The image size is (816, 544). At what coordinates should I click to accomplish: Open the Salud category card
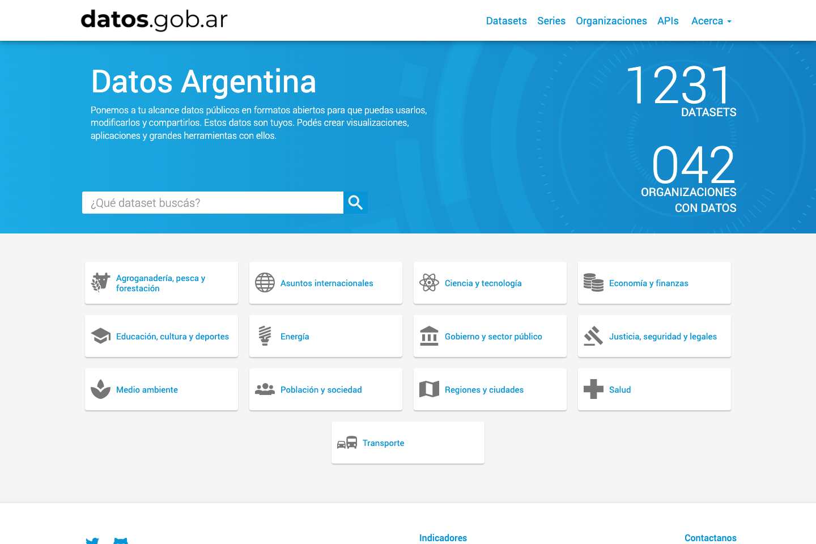point(620,389)
